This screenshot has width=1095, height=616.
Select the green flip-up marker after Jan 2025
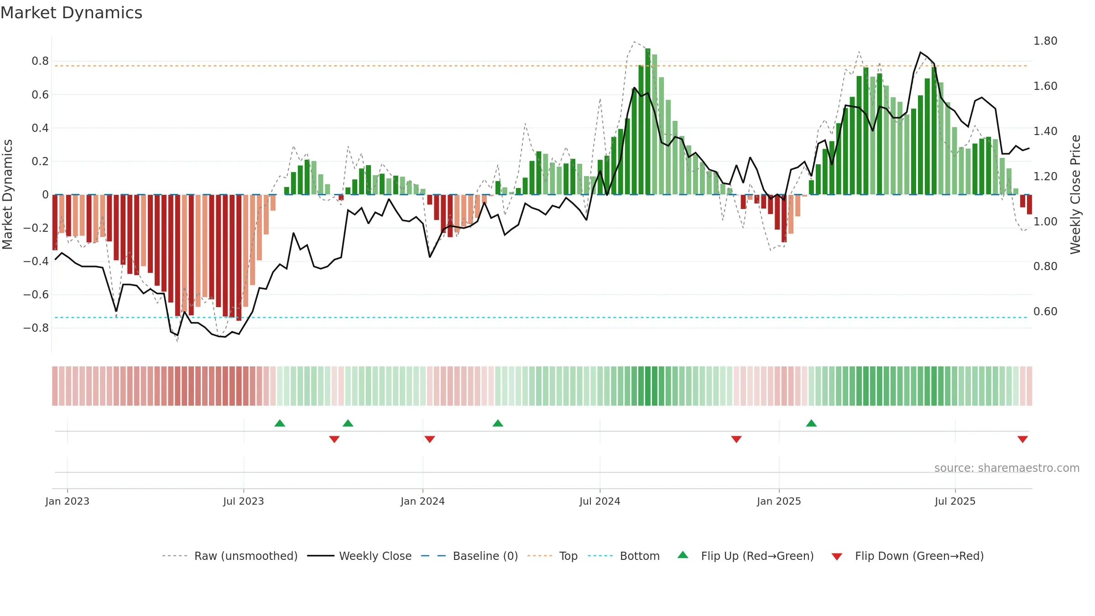[811, 423]
